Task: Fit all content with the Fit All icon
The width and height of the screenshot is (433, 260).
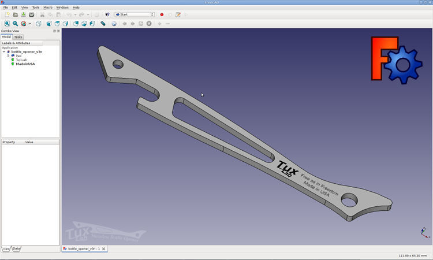Action: pyautogui.click(x=7, y=24)
